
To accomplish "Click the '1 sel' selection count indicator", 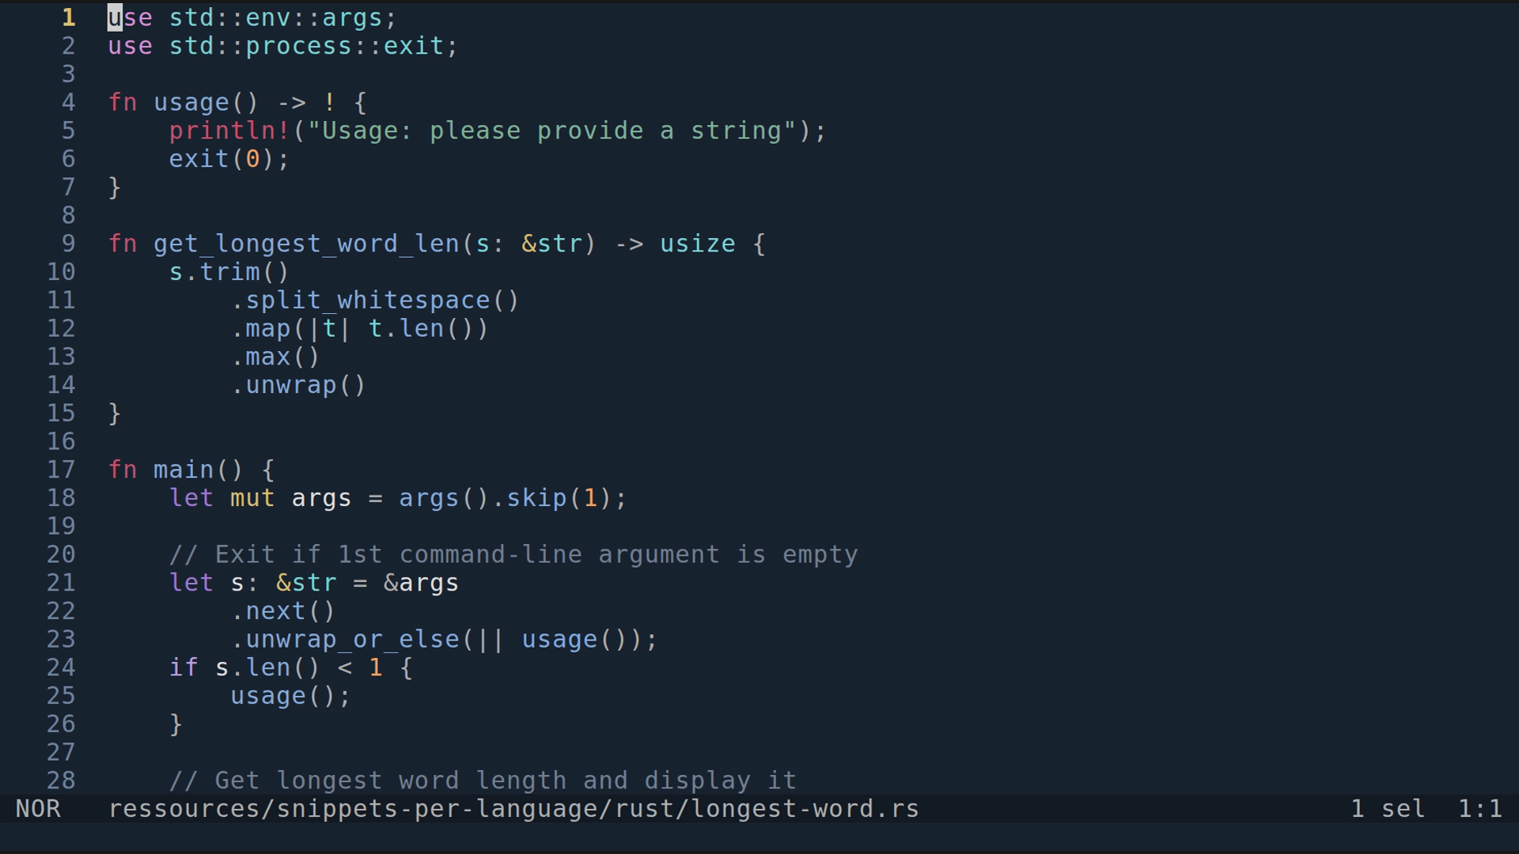I will coord(1388,809).
